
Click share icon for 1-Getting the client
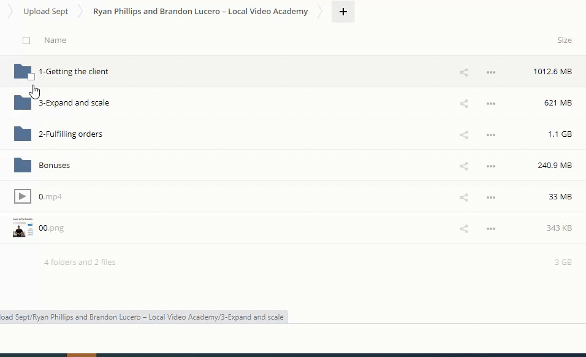coord(464,72)
